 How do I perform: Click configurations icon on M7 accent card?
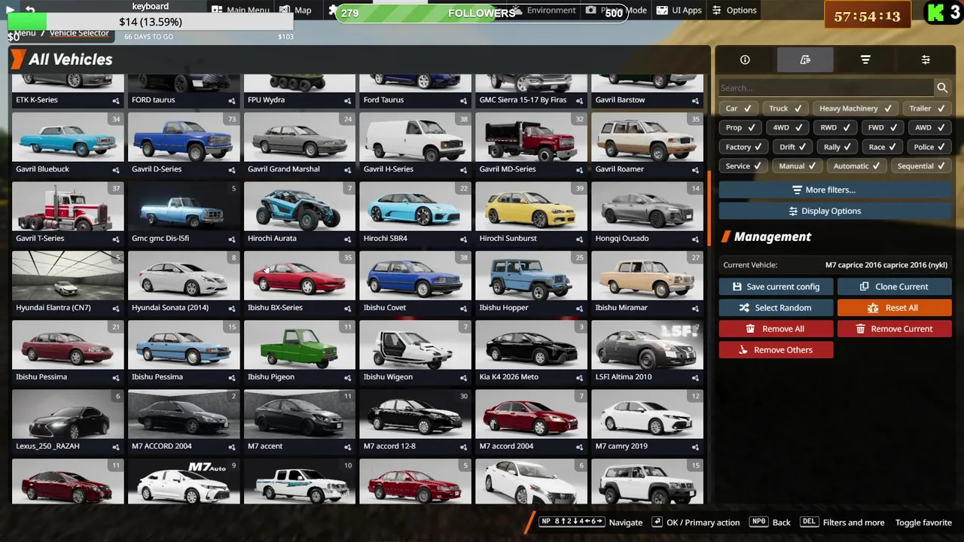pos(348,446)
